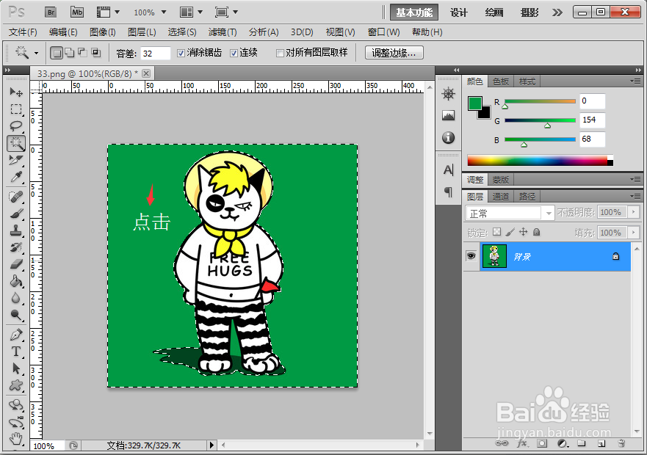Select the Magic Wand tool
Screen dimensions: 647x455
16,143
